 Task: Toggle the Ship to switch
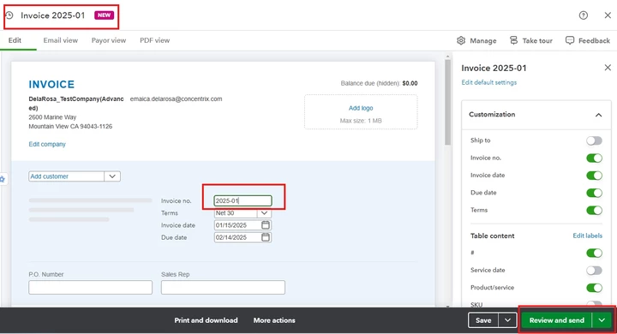coord(594,140)
